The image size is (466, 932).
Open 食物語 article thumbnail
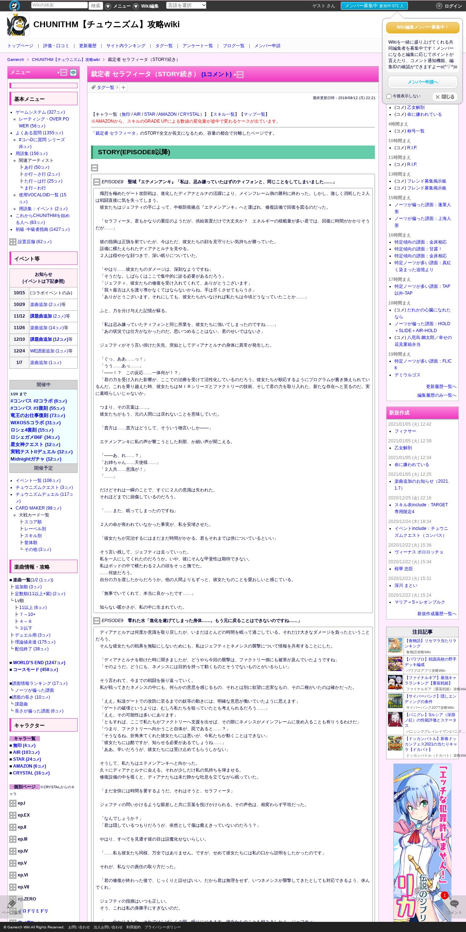point(395,646)
